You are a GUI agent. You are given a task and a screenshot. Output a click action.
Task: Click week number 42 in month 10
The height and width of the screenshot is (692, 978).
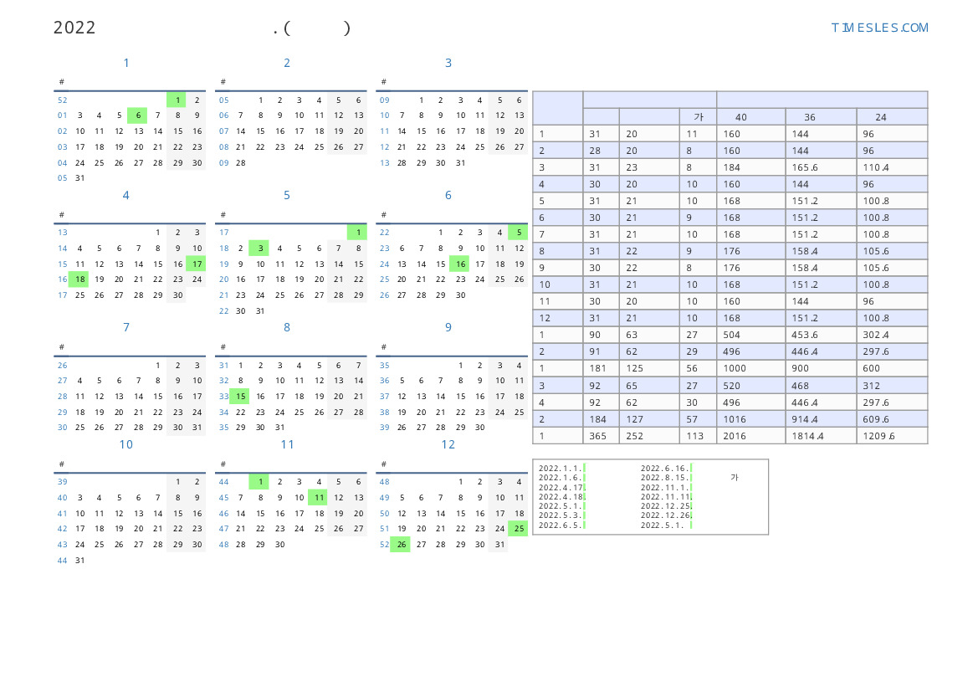point(63,529)
